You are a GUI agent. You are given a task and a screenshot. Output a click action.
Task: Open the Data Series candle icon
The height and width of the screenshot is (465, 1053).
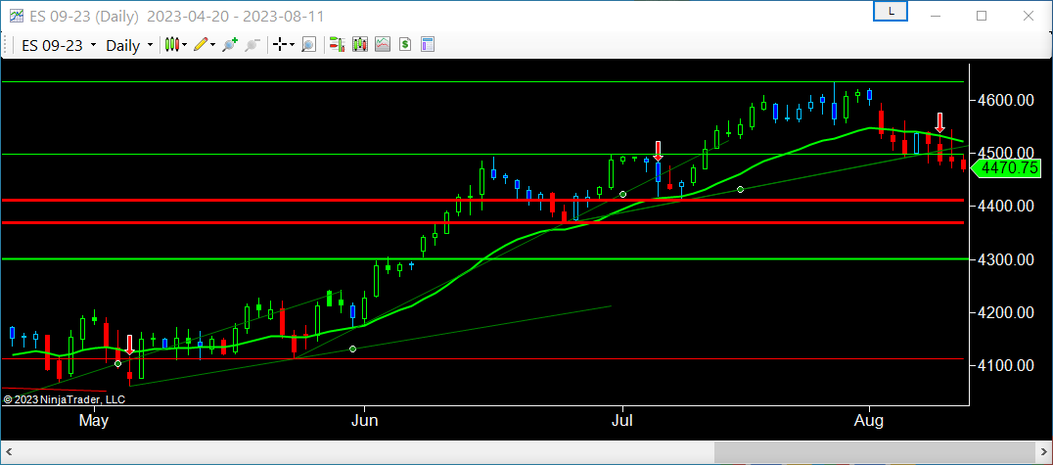pyautogui.click(x=360, y=45)
